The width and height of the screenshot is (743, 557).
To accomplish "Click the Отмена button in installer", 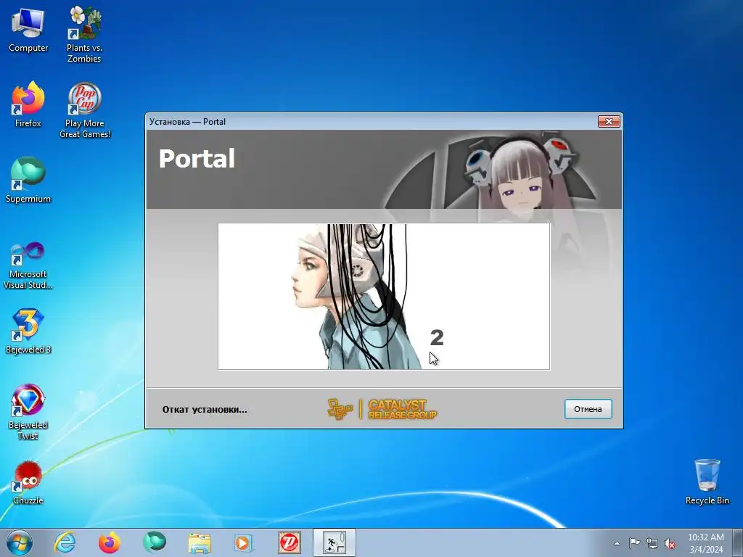I will 588,409.
